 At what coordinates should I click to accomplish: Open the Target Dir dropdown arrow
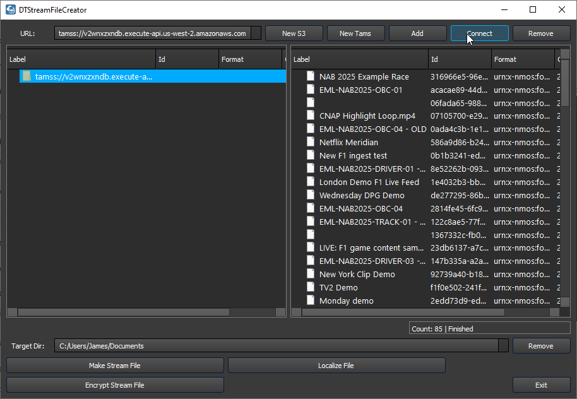click(503, 346)
